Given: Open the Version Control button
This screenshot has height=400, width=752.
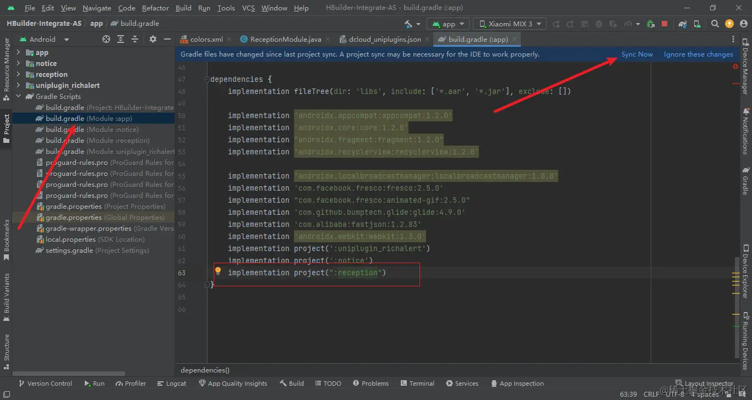Looking at the screenshot, I should tap(45, 384).
